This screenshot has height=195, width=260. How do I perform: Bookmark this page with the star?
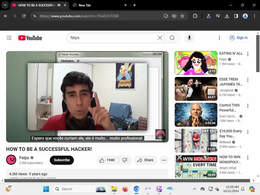pyautogui.click(x=182, y=16)
